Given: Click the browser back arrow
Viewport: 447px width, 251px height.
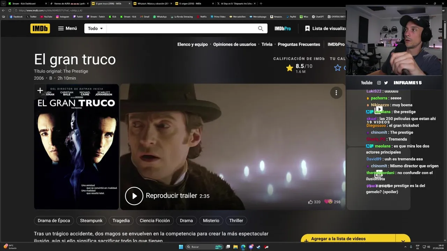Looking at the screenshot, I should 4,10.
